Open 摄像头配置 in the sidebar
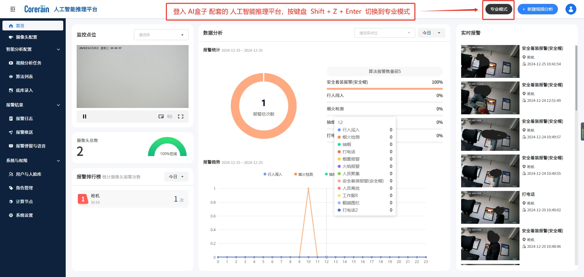This screenshot has width=584, height=277. (26, 37)
